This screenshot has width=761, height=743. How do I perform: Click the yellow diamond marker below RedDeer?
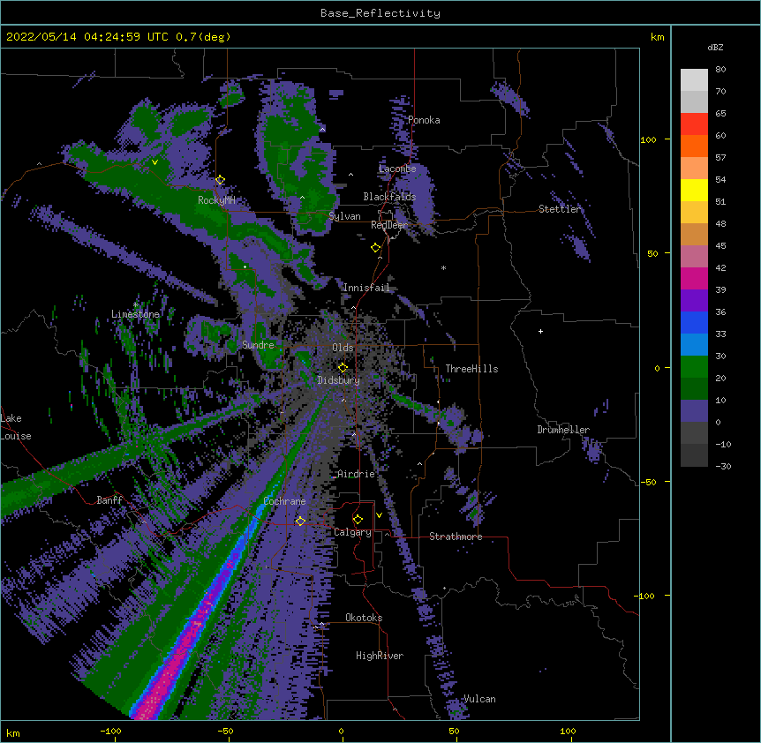click(376, 248)
